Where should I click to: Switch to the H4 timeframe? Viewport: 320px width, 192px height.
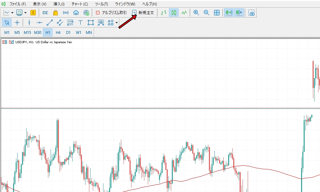pos(58,33)
